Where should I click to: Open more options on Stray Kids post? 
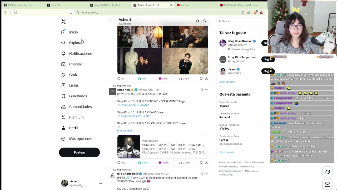click(206, 90)
